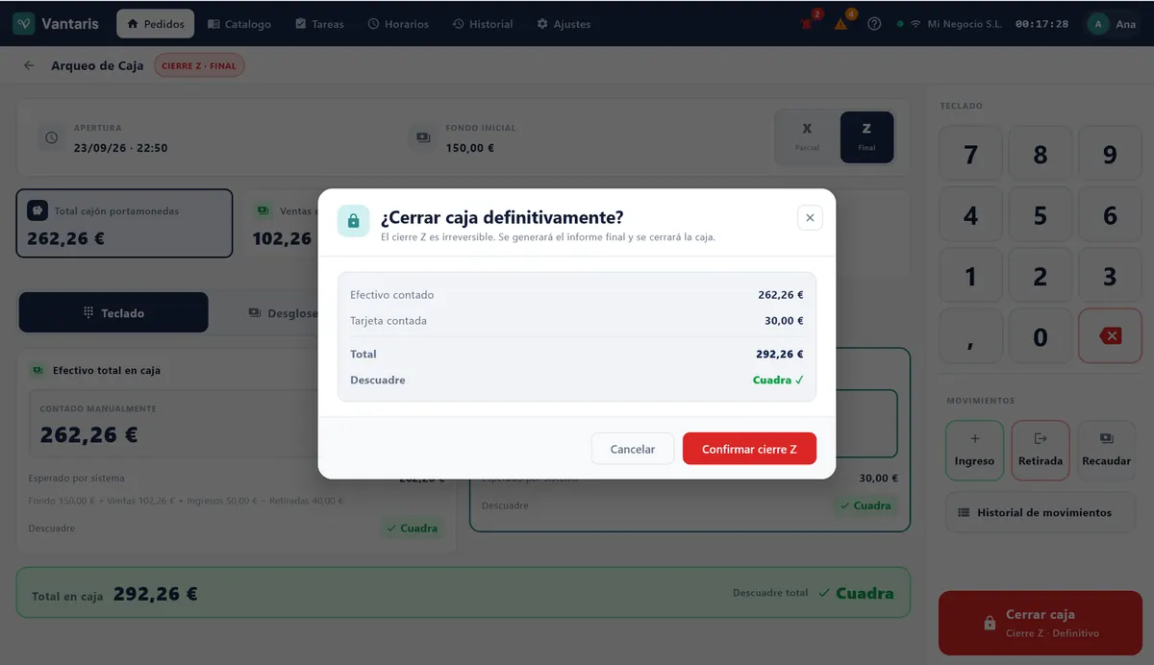Open Historial de movimientos
Screen dimensions: 1154x665
(1041, 512)
